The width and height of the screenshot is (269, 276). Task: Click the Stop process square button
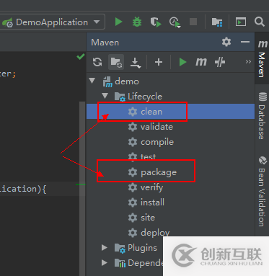click(x=193, y=22)
